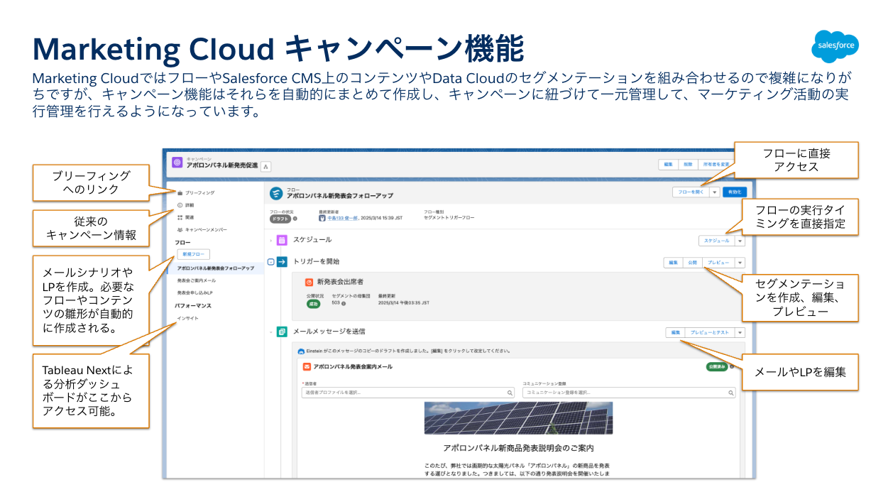Screen dimensions: 888x492
Task: Click the purple calendar スケジュール icon
Action: [282, 240]
